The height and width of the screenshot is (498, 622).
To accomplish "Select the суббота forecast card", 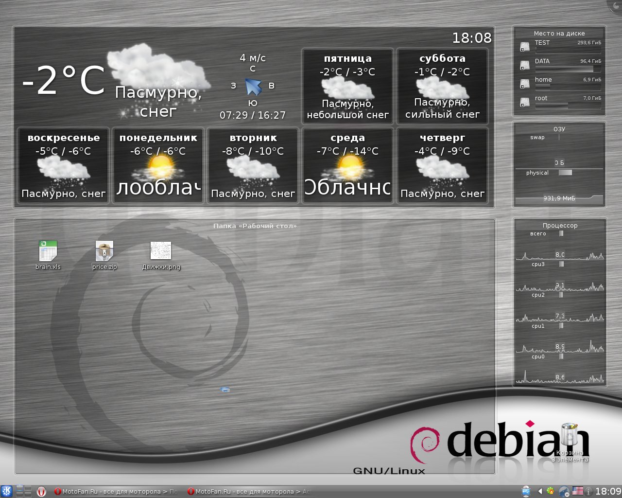I will [x=442, y=87].
